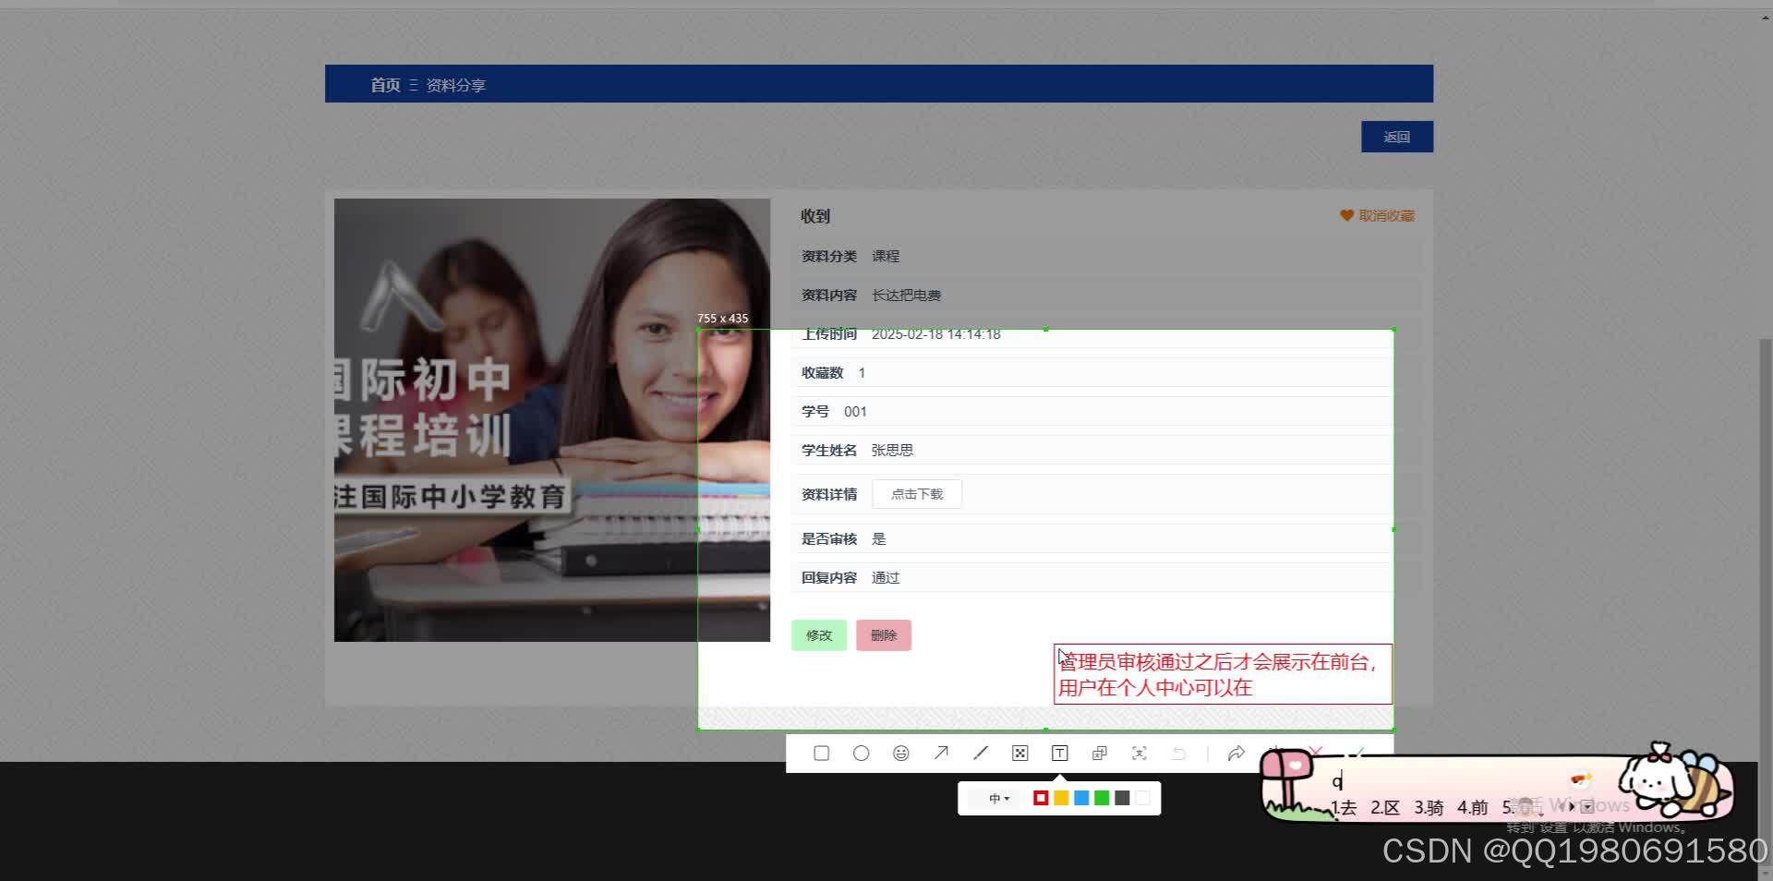Go to 首页 in breadcrumb
1773x881 pixels.
point(385,85)
